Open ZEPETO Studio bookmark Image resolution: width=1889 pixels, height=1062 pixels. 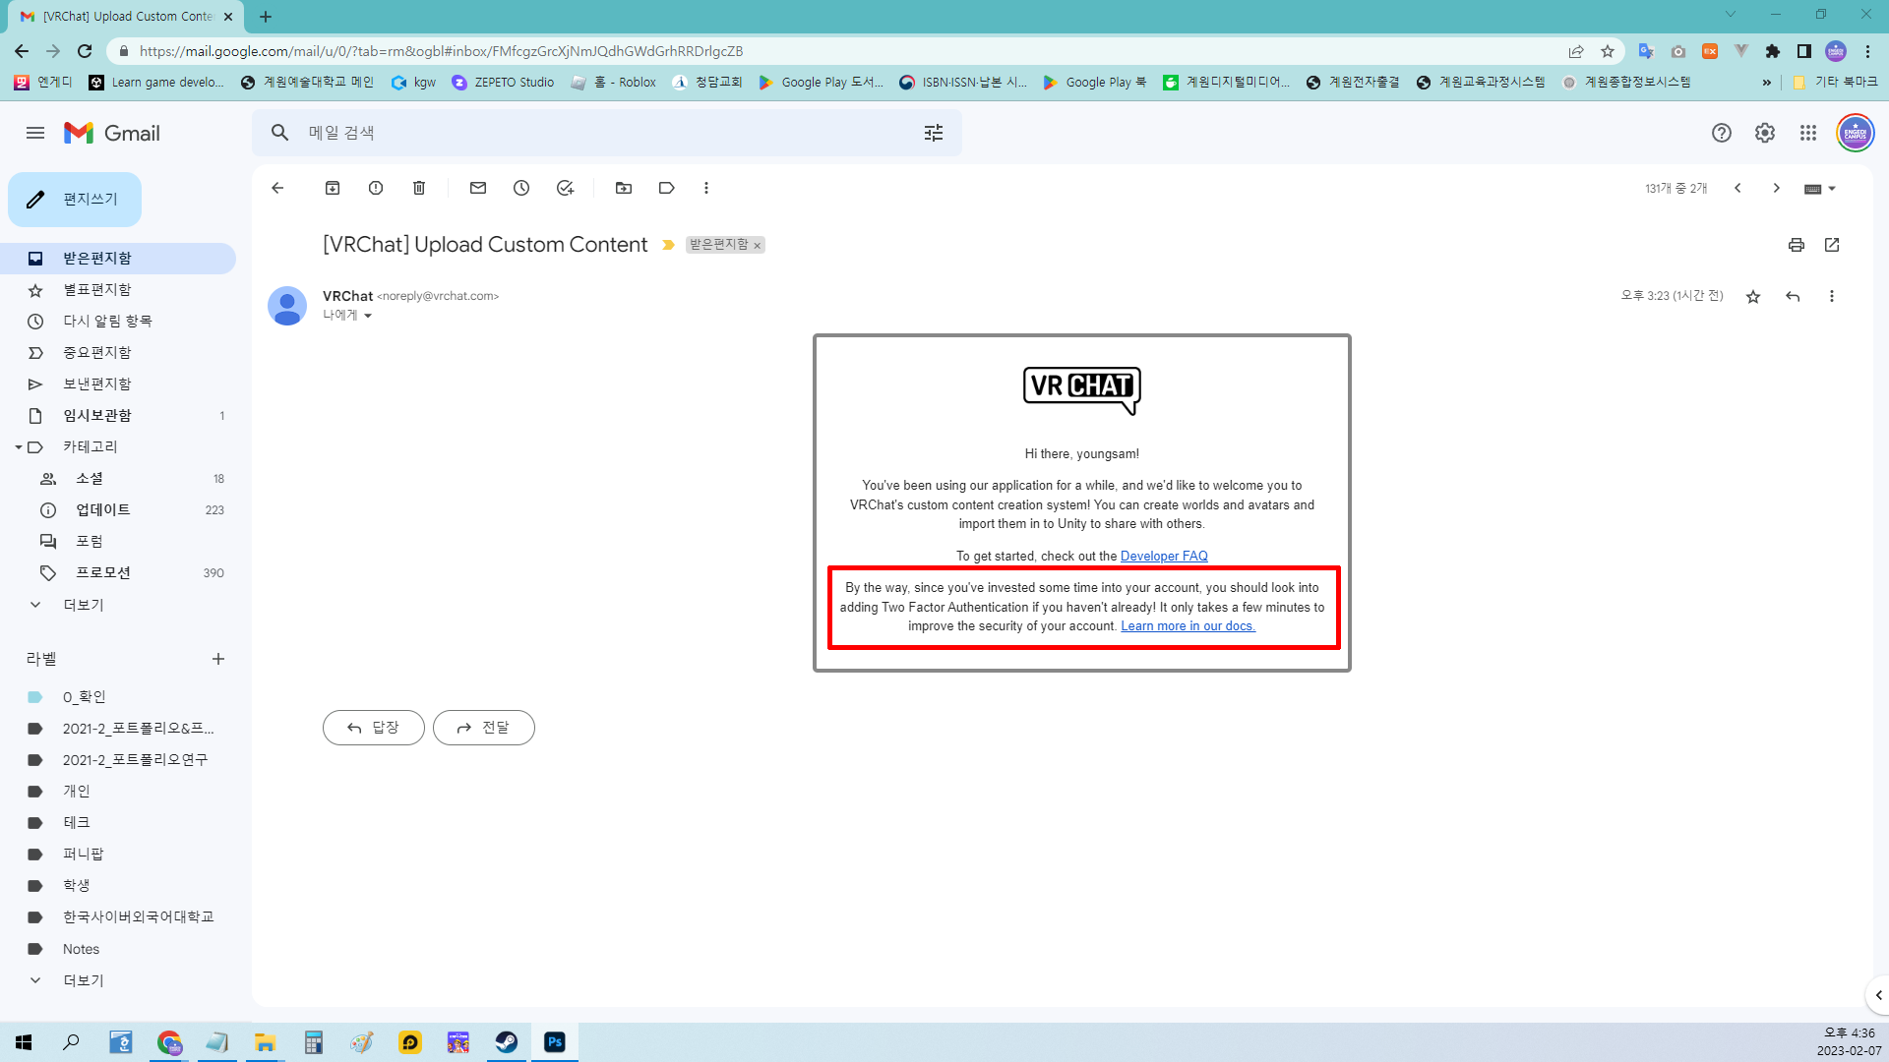click(x=503, y=83)
